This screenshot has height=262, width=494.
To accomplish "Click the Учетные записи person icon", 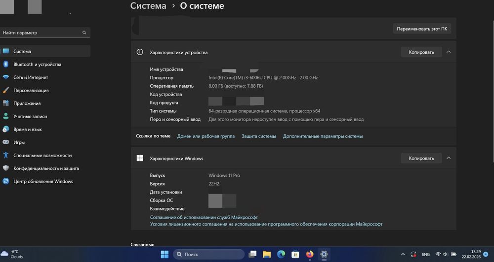I will (5, 116).
